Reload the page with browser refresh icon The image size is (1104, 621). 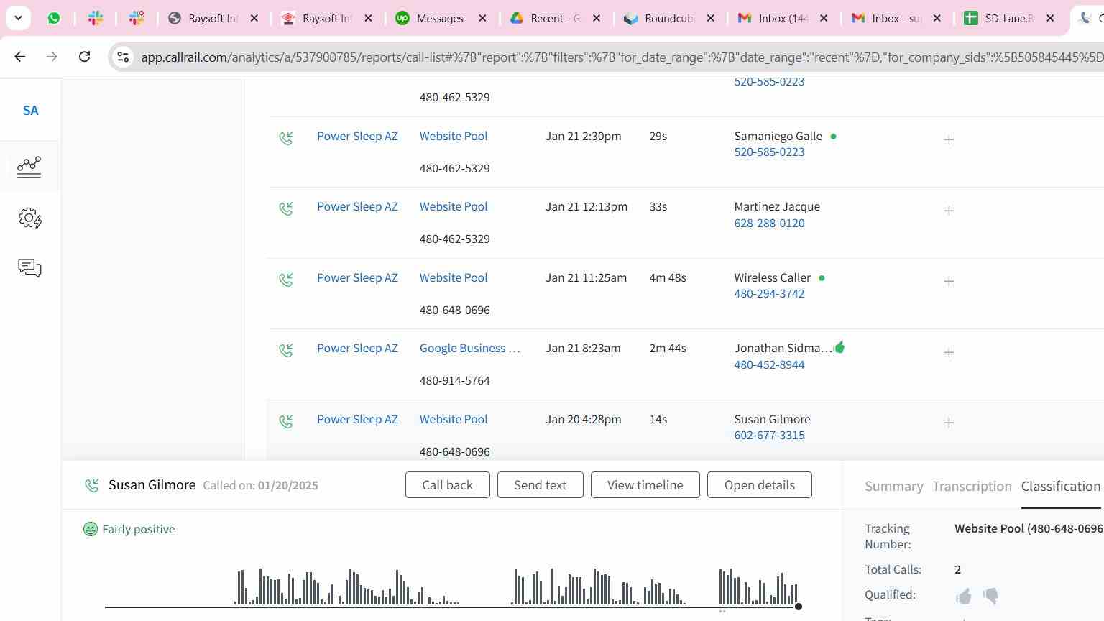click(84, 56)
